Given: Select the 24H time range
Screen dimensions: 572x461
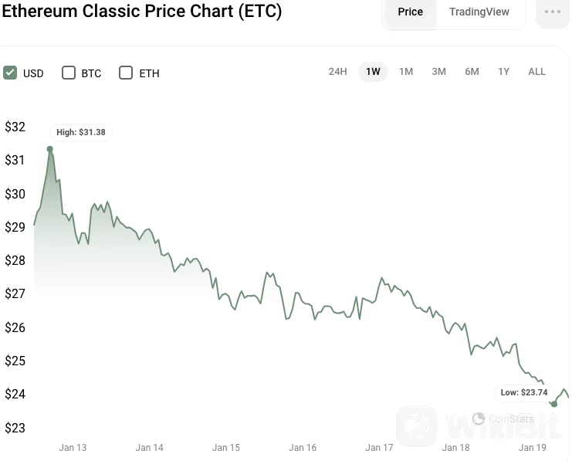Looking at the screenshot, I should click(x=337, y=72).
